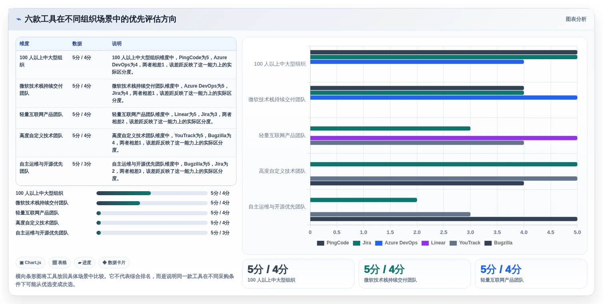This screenshot has width=603, height=304.
Task: Click the purple Linear bar in the chart
Action: (x=444, y=138)
